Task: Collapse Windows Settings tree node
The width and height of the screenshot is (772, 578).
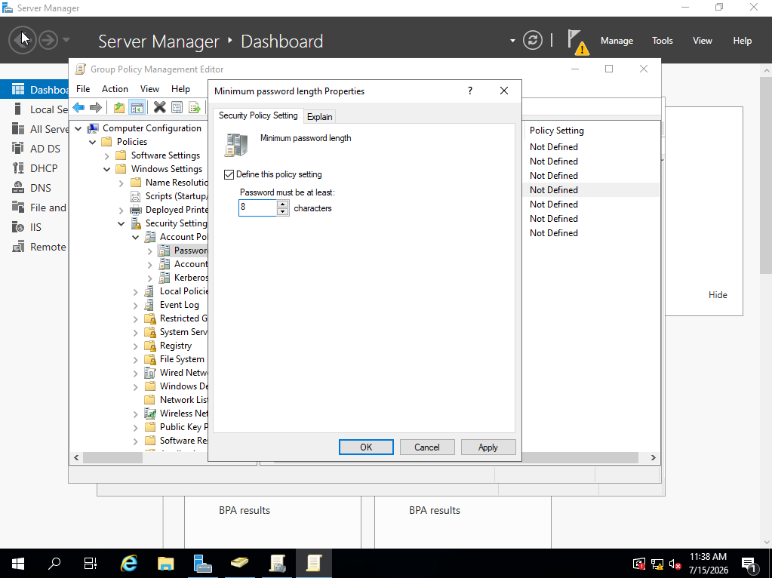Action: pyautogui.click(x=107, y=169)
